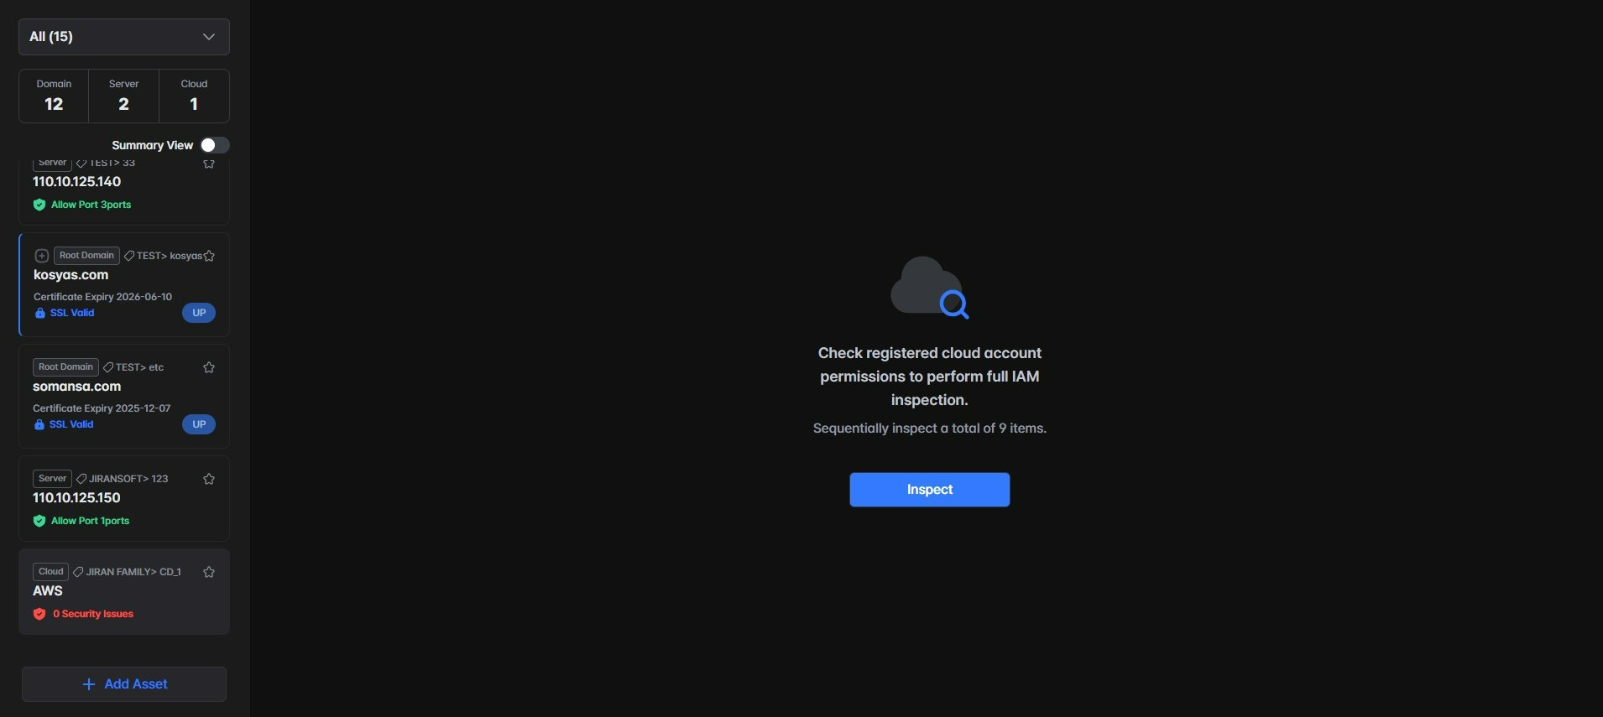Click the cloud search icon

pyautogui.click(x=929, y=288)
